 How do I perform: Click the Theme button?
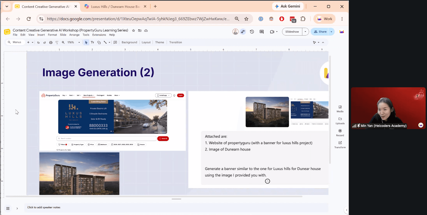(160, 42)
